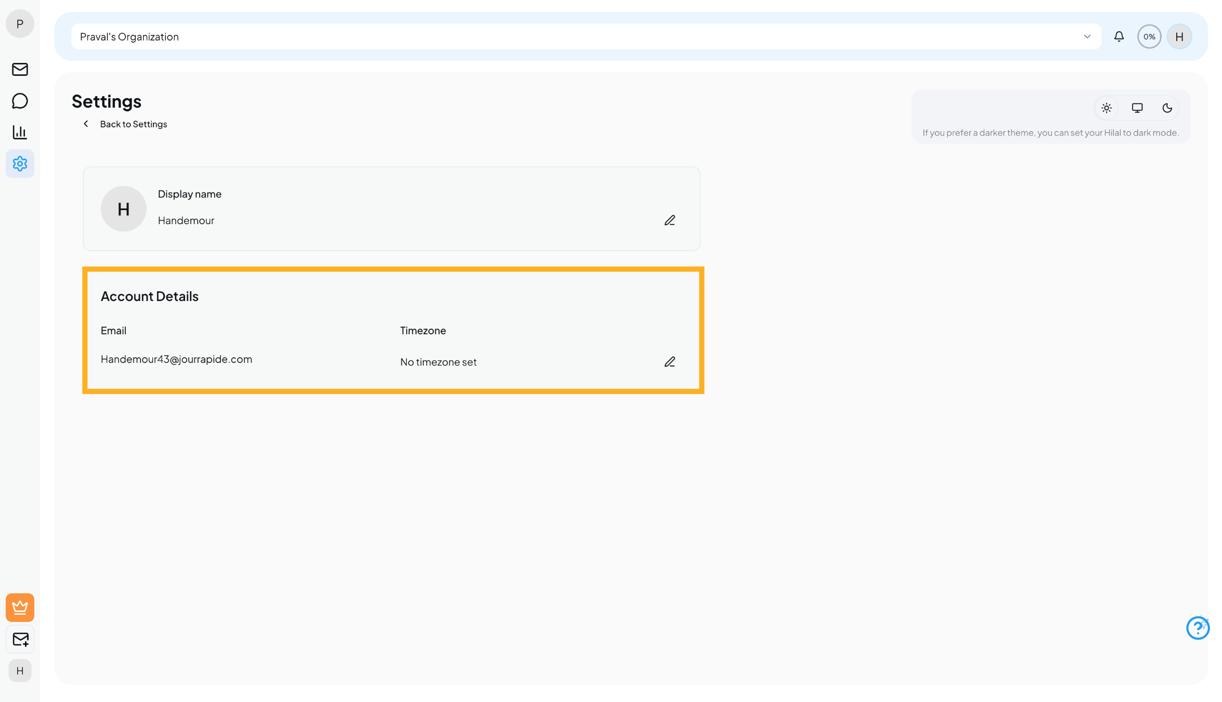Open the chat bubble sidebar icon
The image size is (1222, 702).
(20, 101)
